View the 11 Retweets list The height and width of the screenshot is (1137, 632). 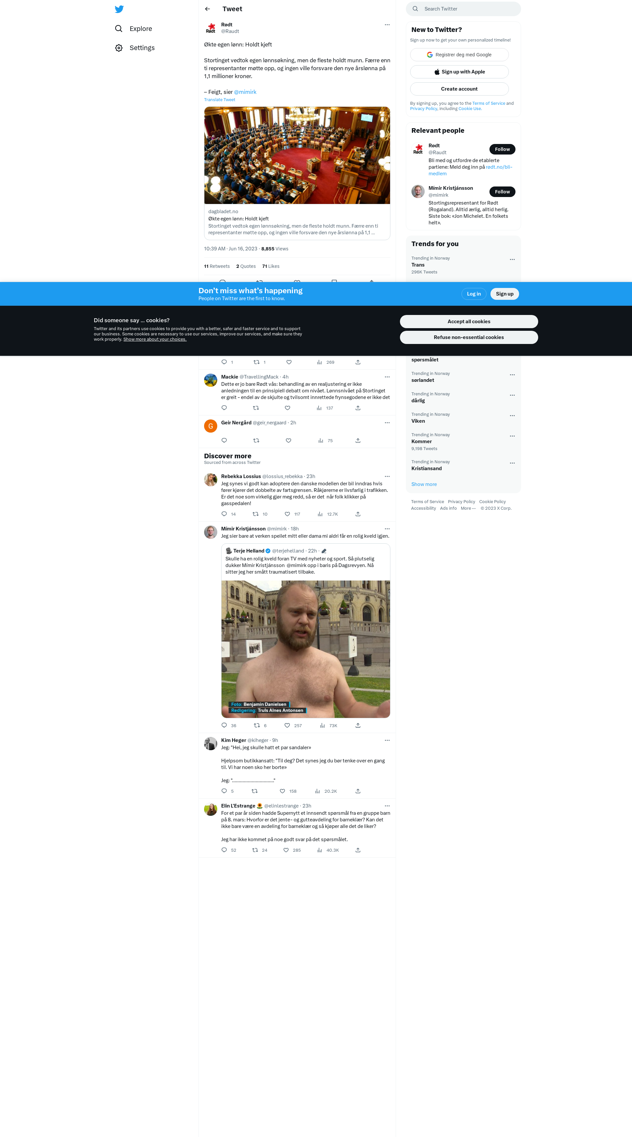[217, 266]
